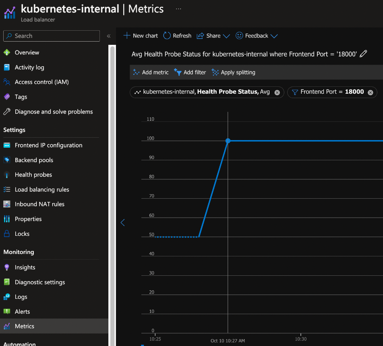
Task: Open Diagnostic settings
Action: 40,282
